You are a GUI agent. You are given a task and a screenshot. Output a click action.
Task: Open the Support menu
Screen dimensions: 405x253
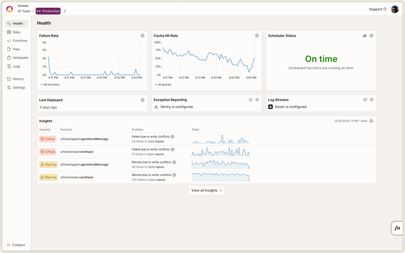(377, 10)
